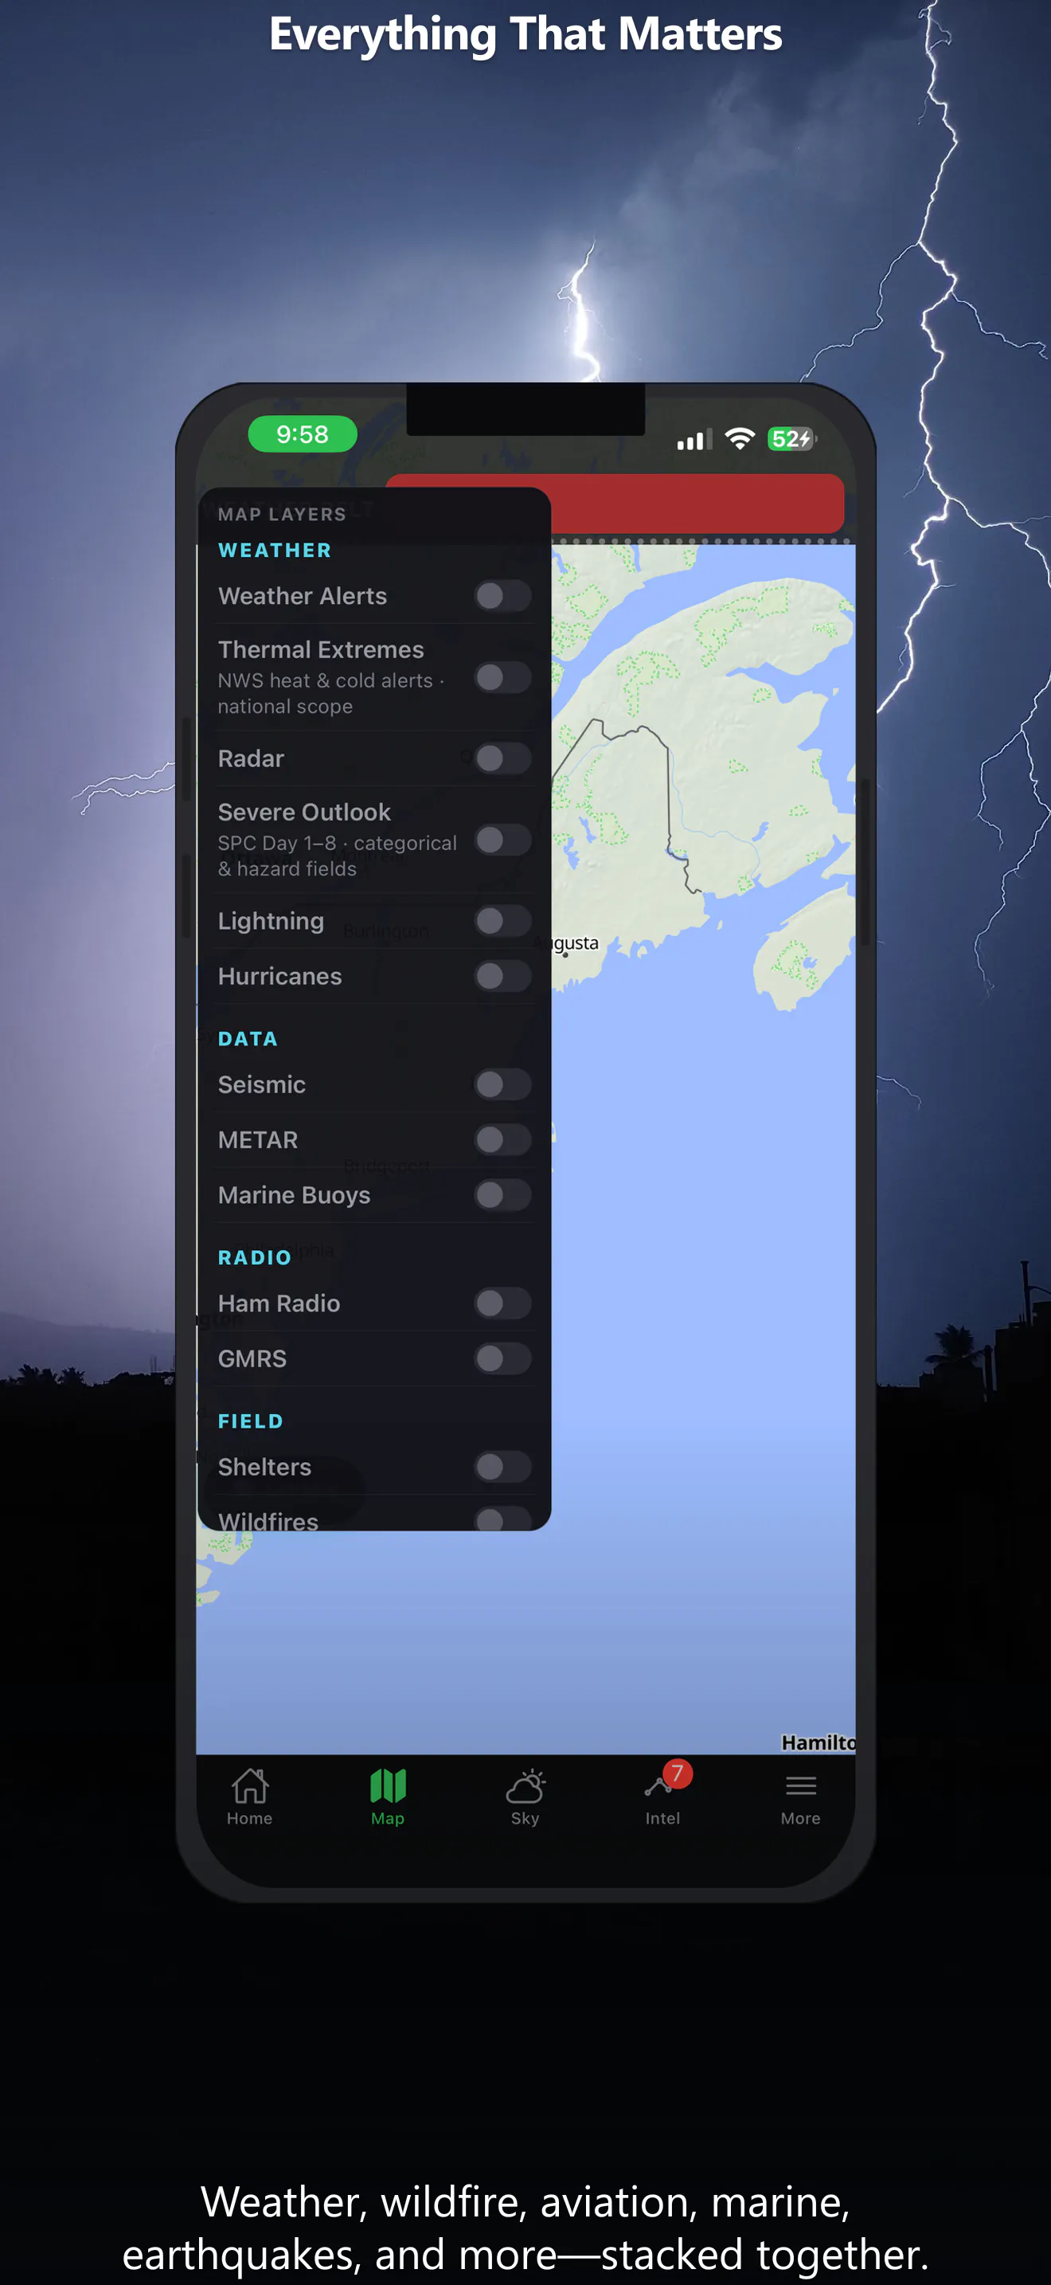Viewport: 1051px width, 2285px height.
Task: Tap the battery 52 indicator
Action: [x=791, y=438]
